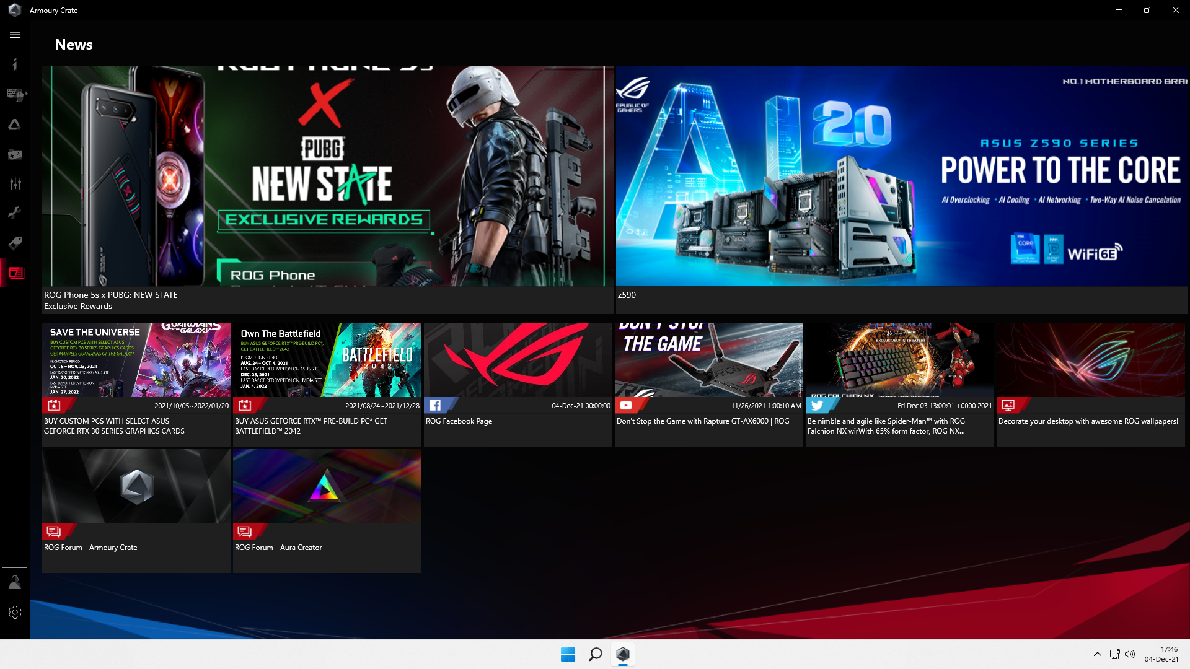Open the Tools wrench icon

click(x=15, y=213)
